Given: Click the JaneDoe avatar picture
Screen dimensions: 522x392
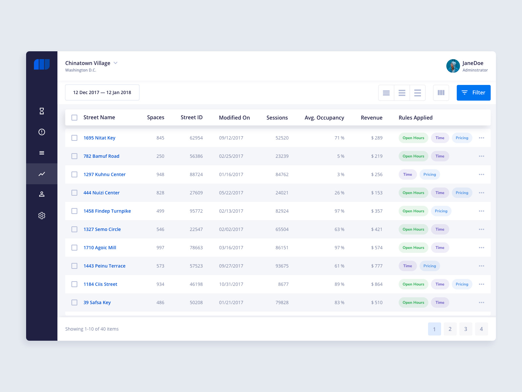Looking at the screenshot, I should point(453,66).
